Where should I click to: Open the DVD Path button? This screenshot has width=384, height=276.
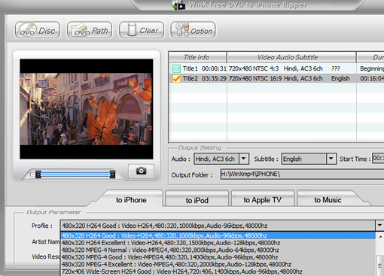[90, 30]
